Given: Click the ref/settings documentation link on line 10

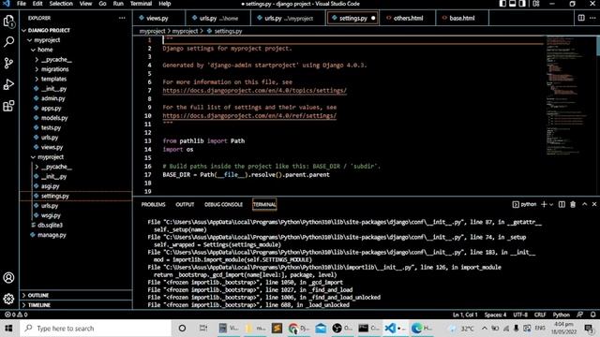Looking at the screenshot, I should click(249, 116).
